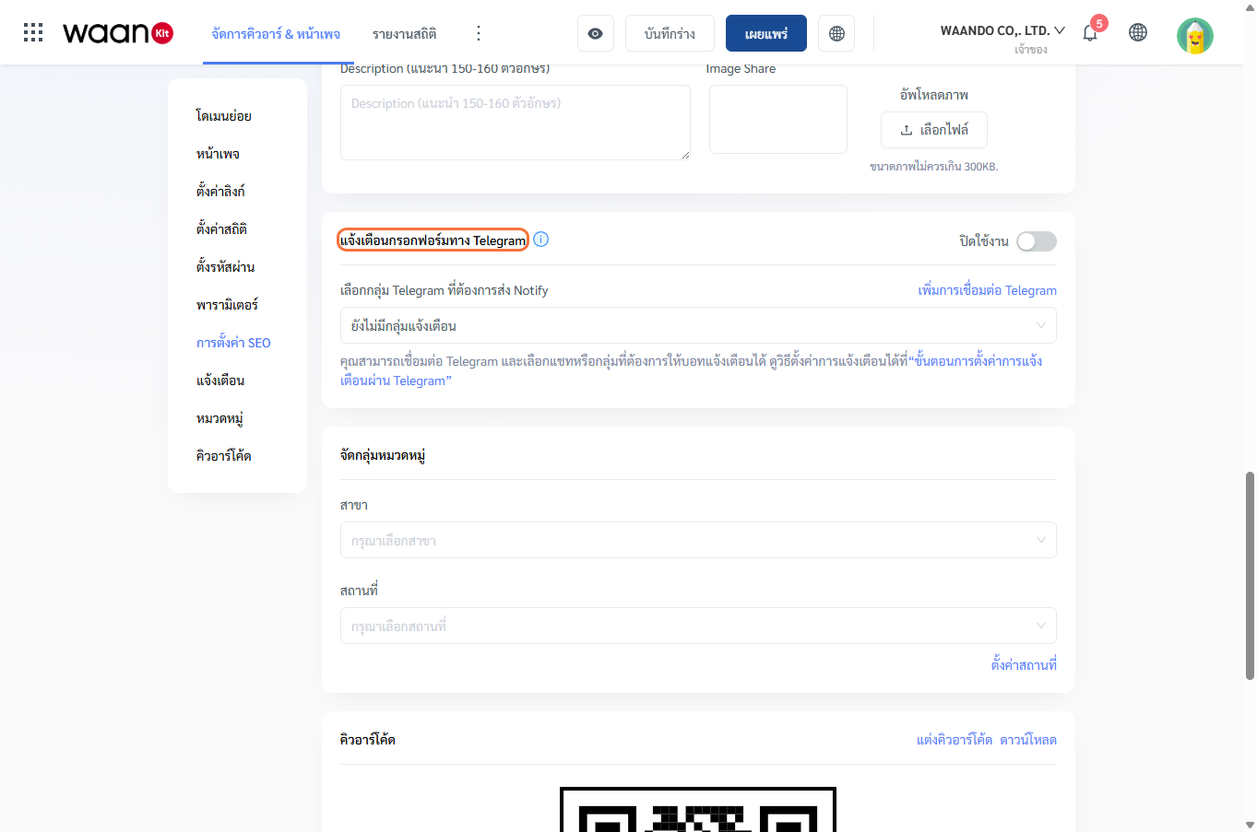Select แจ้งเตือน in the sidebar
Screen dimensions: 1257x832
pyautogui.click(x=220, y=381)
